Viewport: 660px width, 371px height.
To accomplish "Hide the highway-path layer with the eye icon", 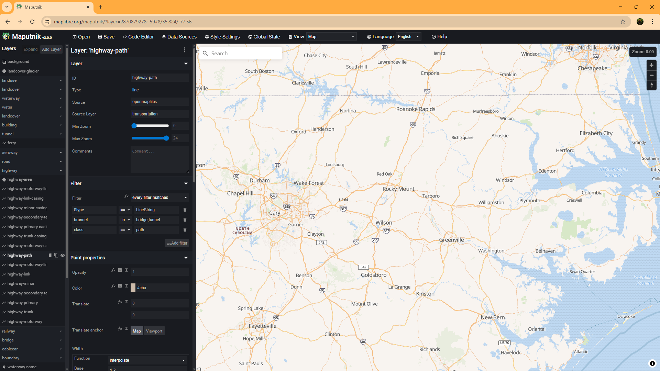I will (x=63, y=255).
